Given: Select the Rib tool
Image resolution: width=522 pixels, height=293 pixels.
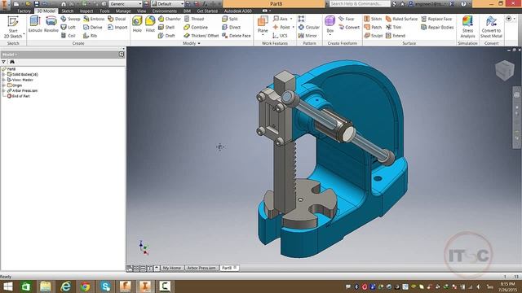Looking at the screenshot, I should tap(90, 36).
